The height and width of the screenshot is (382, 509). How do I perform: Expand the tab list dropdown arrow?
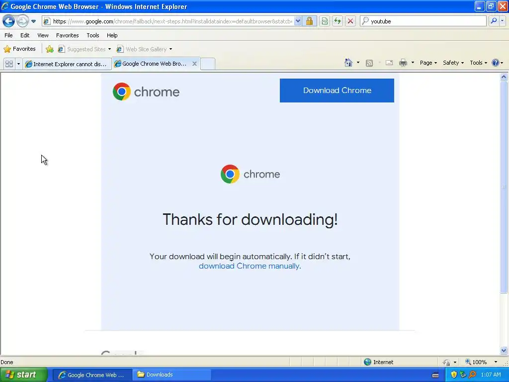18,64
